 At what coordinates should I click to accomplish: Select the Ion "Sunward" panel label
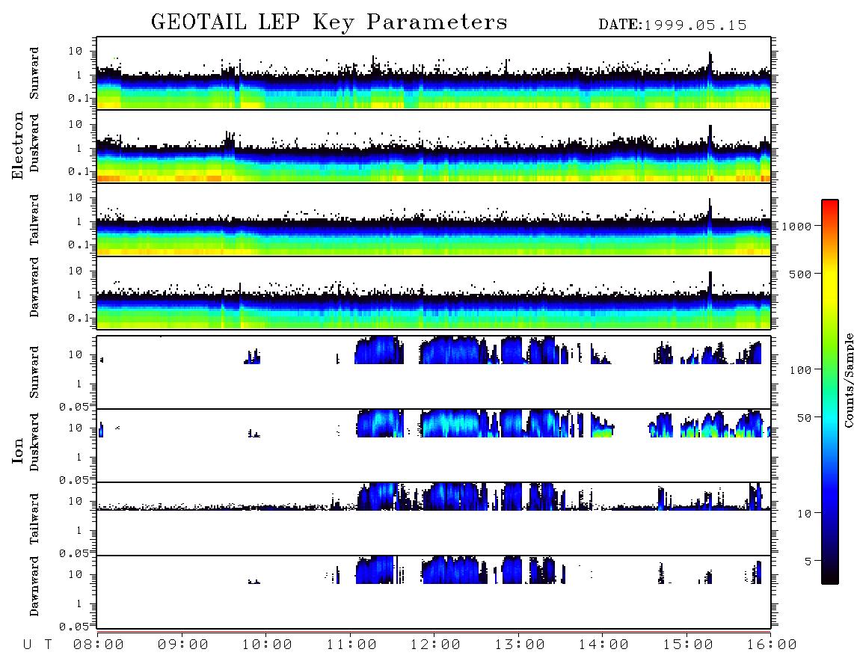click(x=34, y=372)
